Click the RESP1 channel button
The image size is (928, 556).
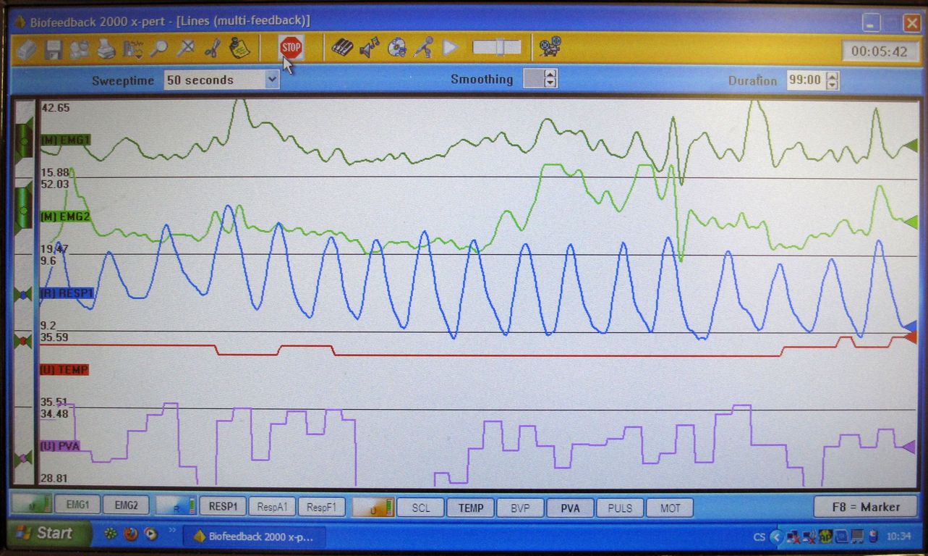coord(223,506)
